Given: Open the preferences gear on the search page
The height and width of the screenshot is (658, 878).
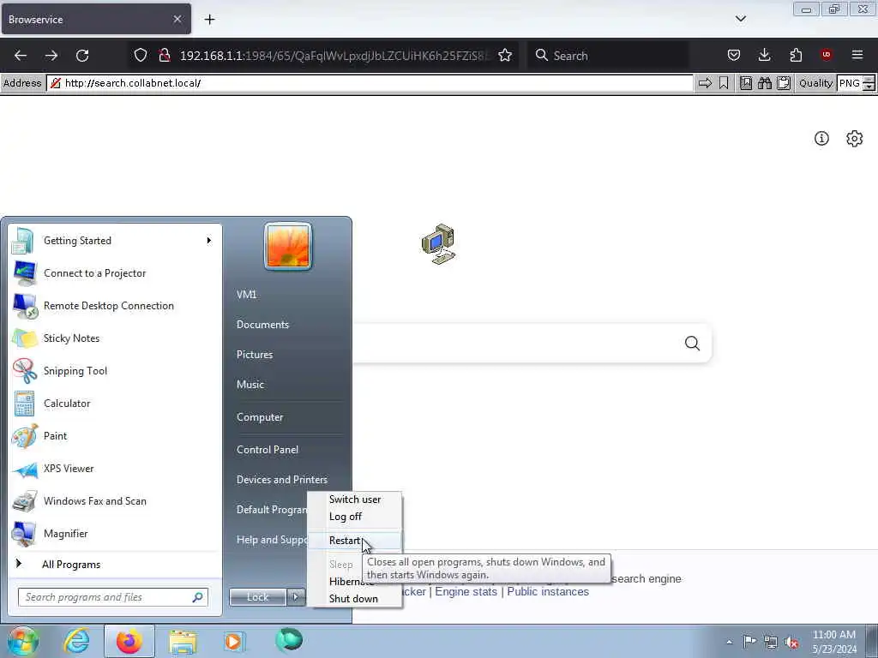Looking at the screenshot, I should (855, 138).
